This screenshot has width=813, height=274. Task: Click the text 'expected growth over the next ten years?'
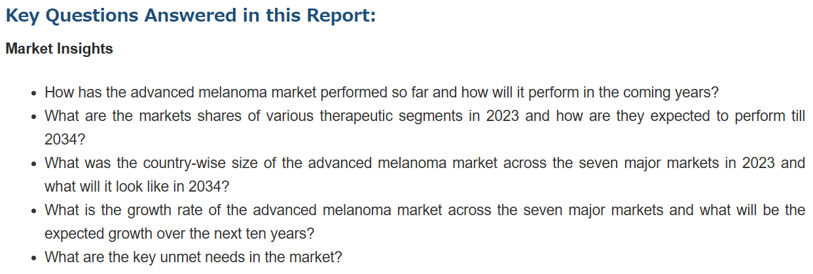pyautogui.click(x=179, y=233)
